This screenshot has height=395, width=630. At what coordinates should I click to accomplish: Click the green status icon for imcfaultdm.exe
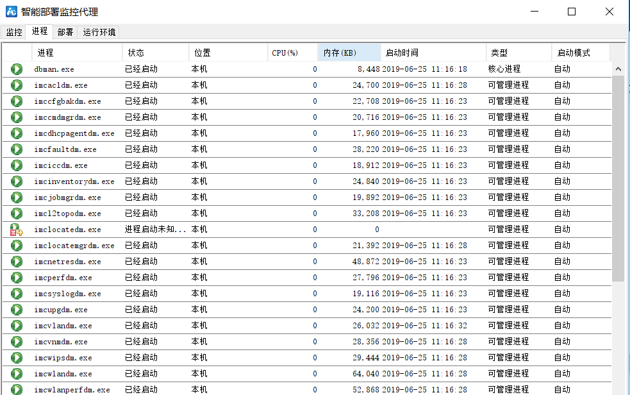[17, 149]
